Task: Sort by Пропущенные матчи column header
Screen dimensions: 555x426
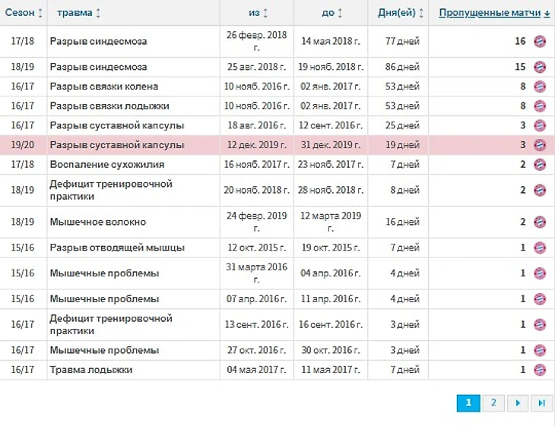Action: (494, 13)
